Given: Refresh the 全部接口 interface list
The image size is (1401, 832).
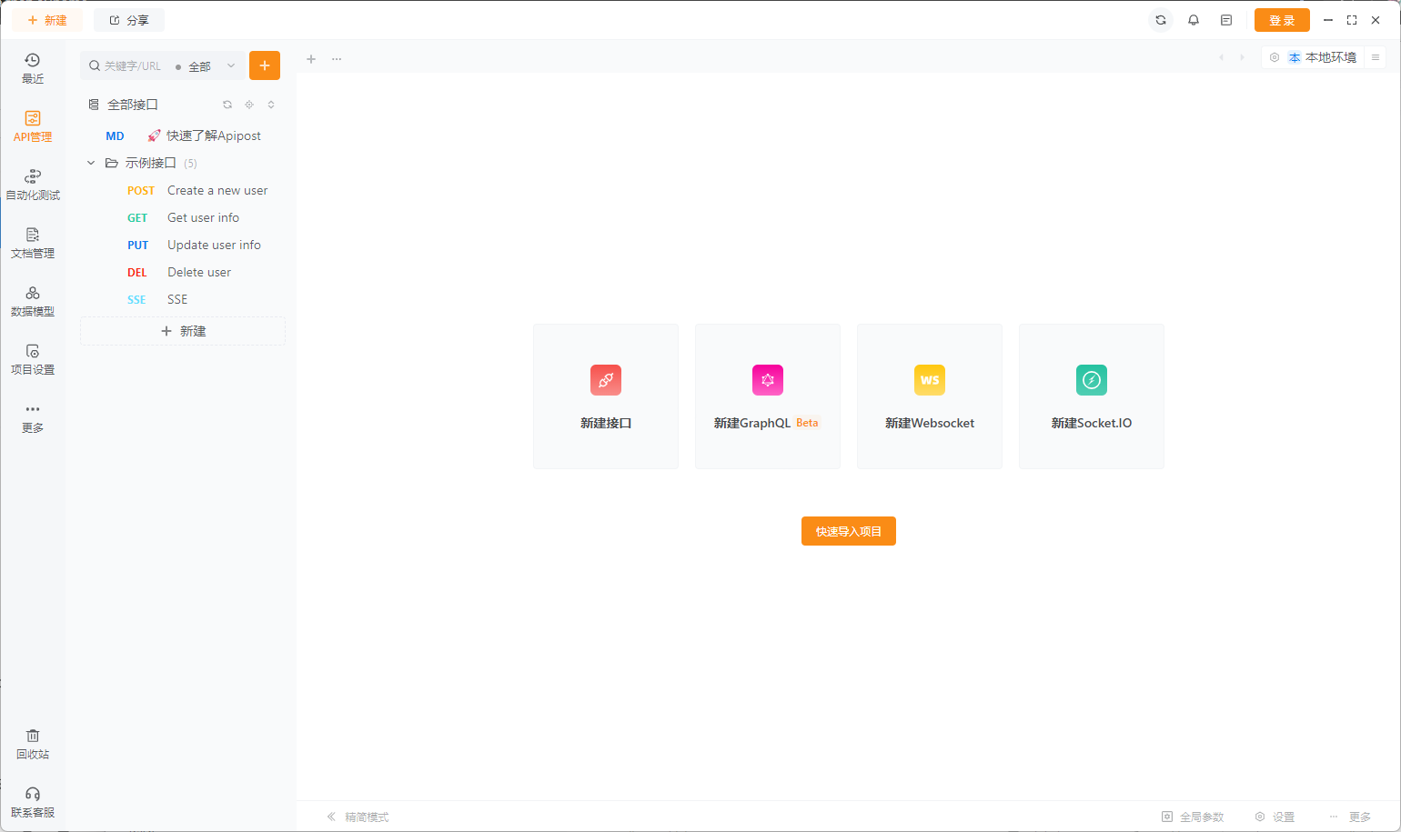Looking at the screenshot, I should click(227, 104).
